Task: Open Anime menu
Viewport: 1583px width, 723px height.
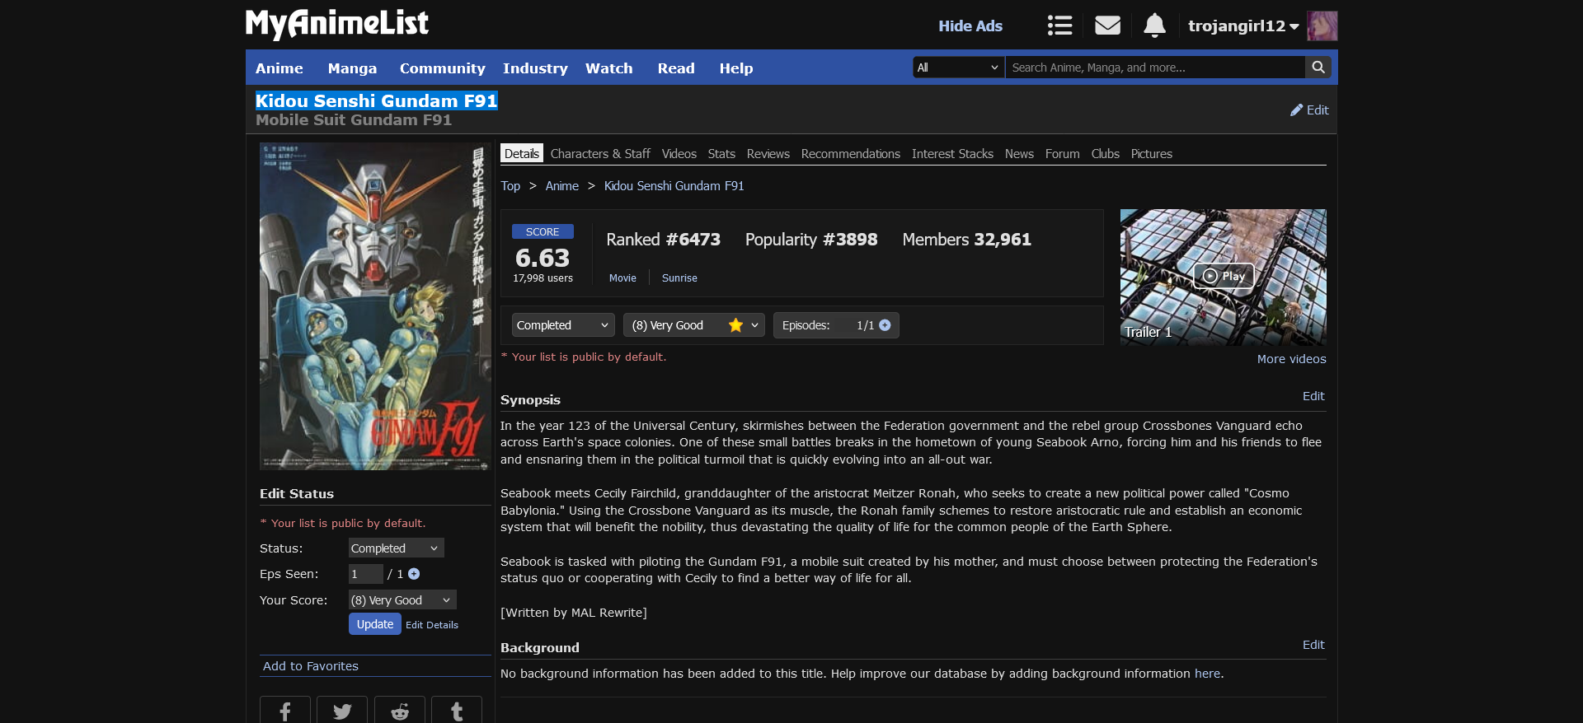Action: click(x=279, y=68)
